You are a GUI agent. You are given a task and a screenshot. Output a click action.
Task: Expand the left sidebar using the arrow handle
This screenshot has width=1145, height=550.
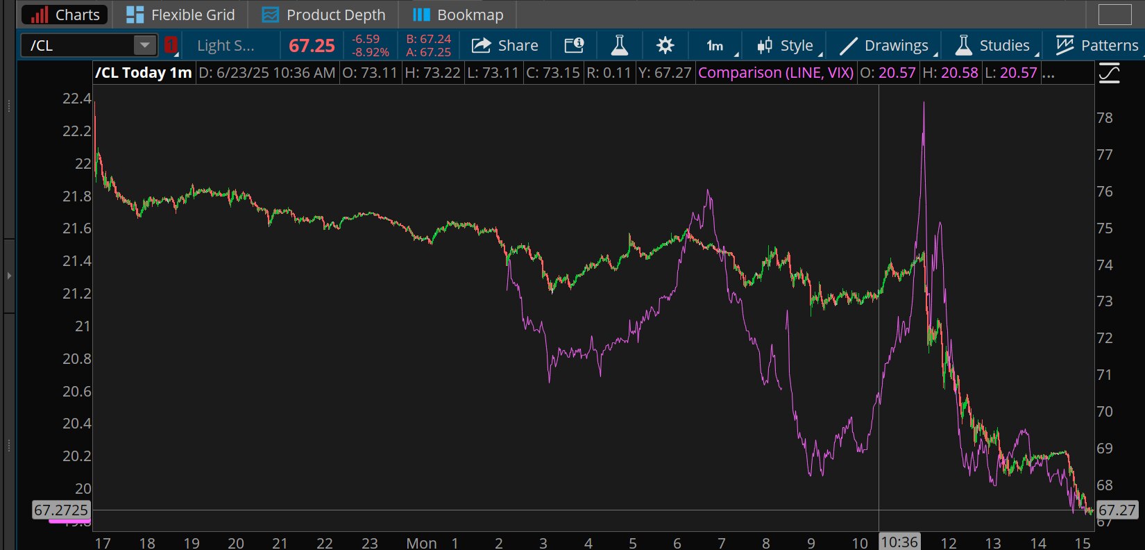pyautogui.click(x=9, y=276)
